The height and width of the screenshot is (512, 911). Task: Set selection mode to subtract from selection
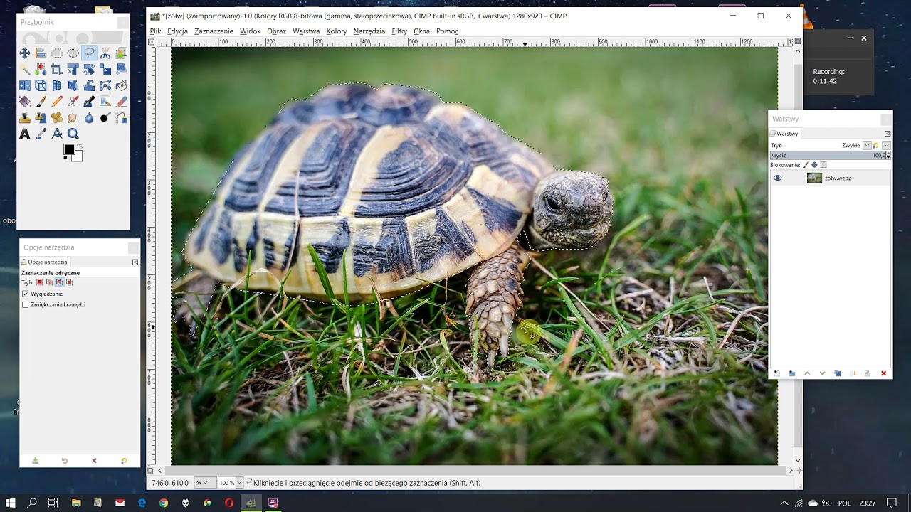(60, 282)
